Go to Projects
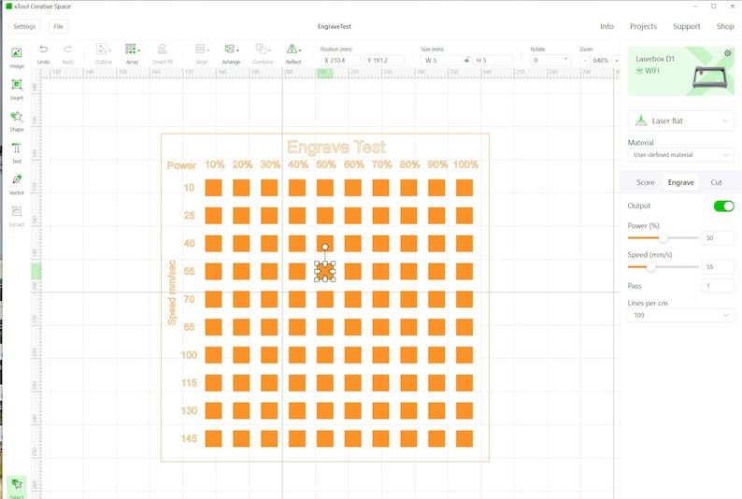Image resolution: width=742 pixels, height=499 pixels. tap(643, 26)
